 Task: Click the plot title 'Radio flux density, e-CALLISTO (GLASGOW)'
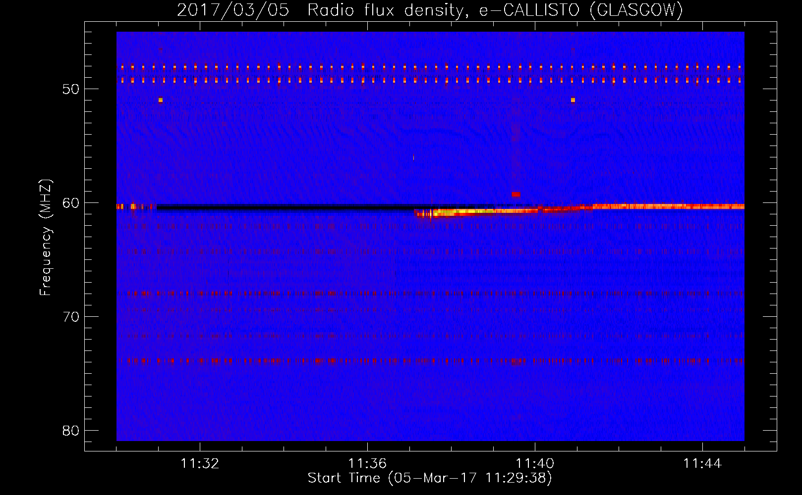495,10
